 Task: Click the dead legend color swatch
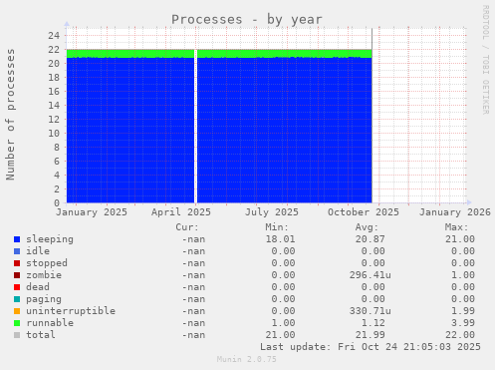(x=17, y=287)
